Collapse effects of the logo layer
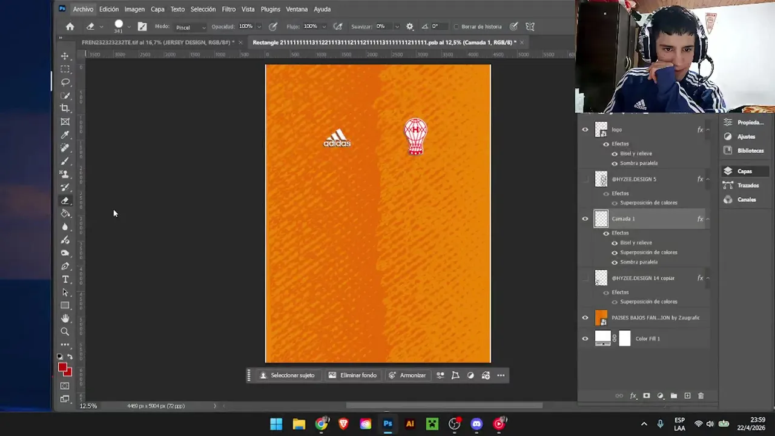The height and width of the screenshot is (436, 775). click(x=708, y=130)
